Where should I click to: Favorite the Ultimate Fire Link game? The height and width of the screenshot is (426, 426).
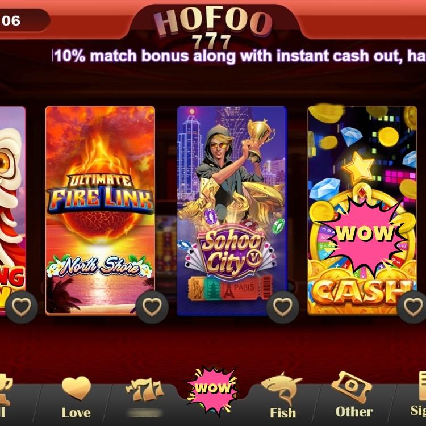(152, 307)
